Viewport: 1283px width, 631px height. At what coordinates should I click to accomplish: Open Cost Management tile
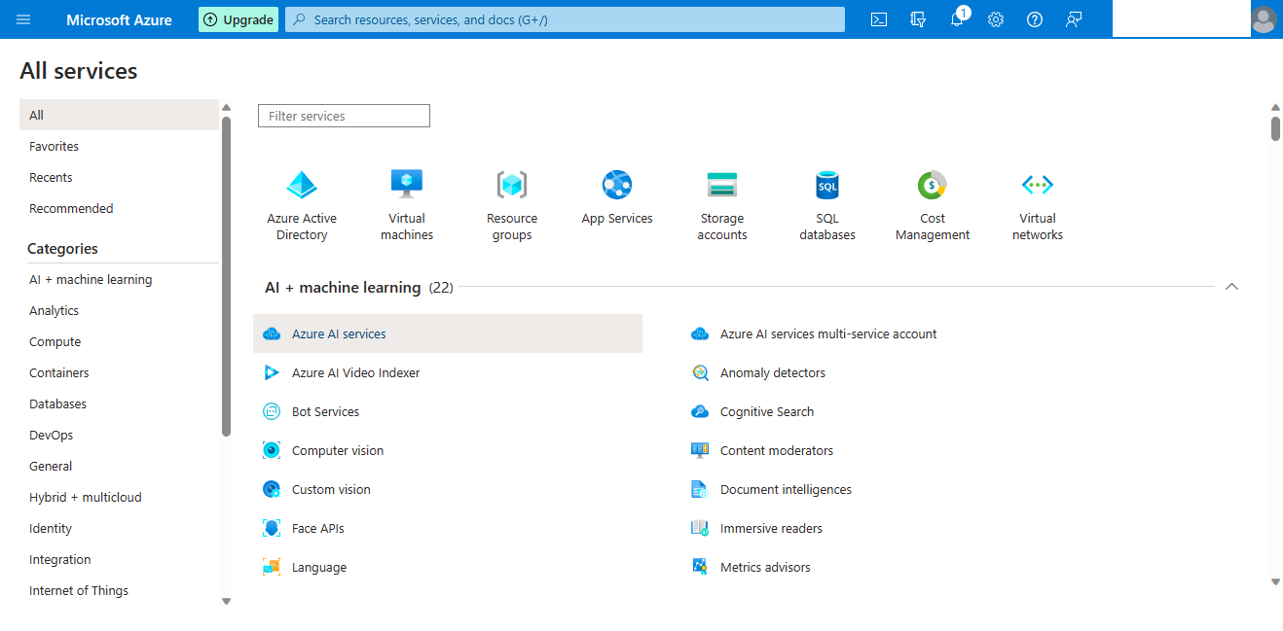click(933, 206)
